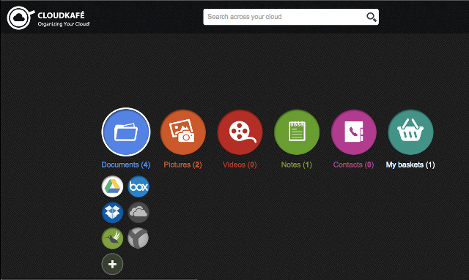Select the Box service icon
469x280 pixels.
(x=139, y=186)
